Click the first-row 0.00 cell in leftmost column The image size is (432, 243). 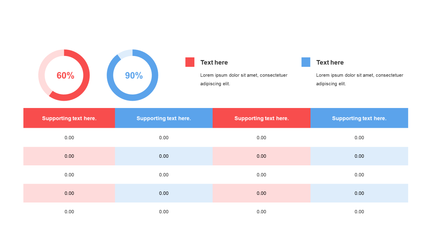69,138
